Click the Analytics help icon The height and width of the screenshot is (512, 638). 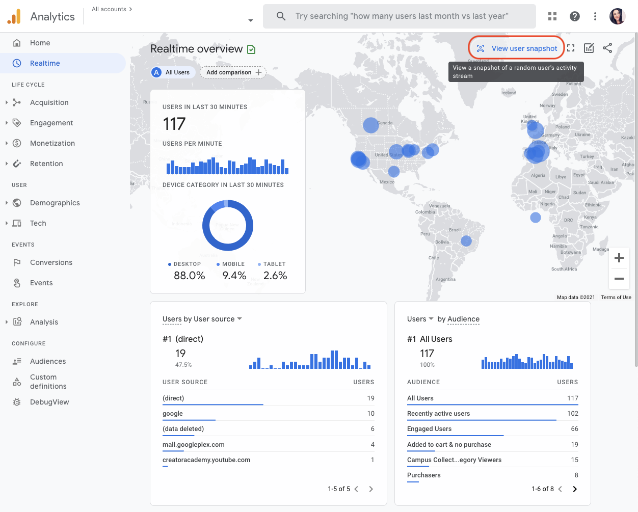coord(575,16)
